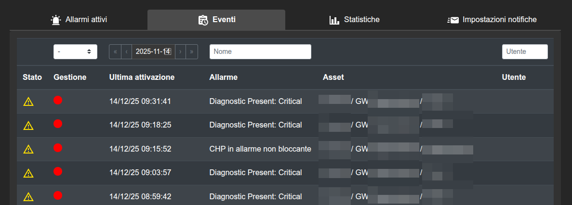Go to the first page of dates
The height and width of the screenshot is (205, 572).
pyautogui.click(x=115, y=51)
